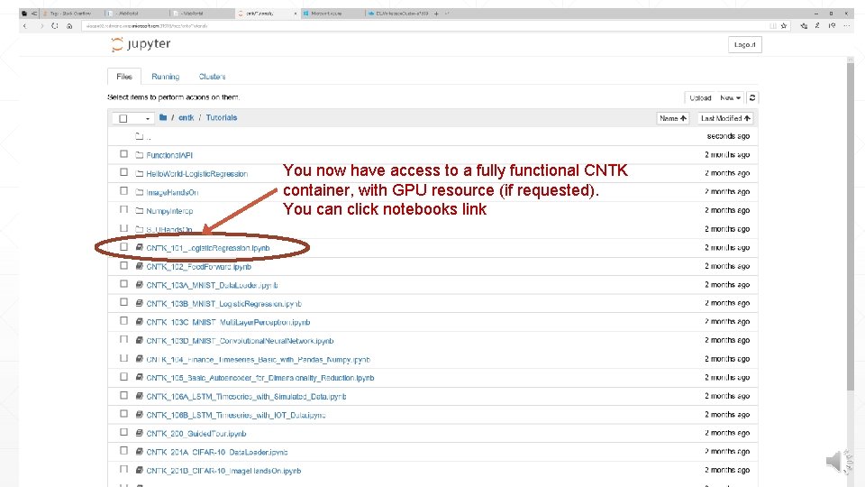Check the HelloWorld-LogisticRegression checkbox

pyautogui.click(x=124, y=173)
